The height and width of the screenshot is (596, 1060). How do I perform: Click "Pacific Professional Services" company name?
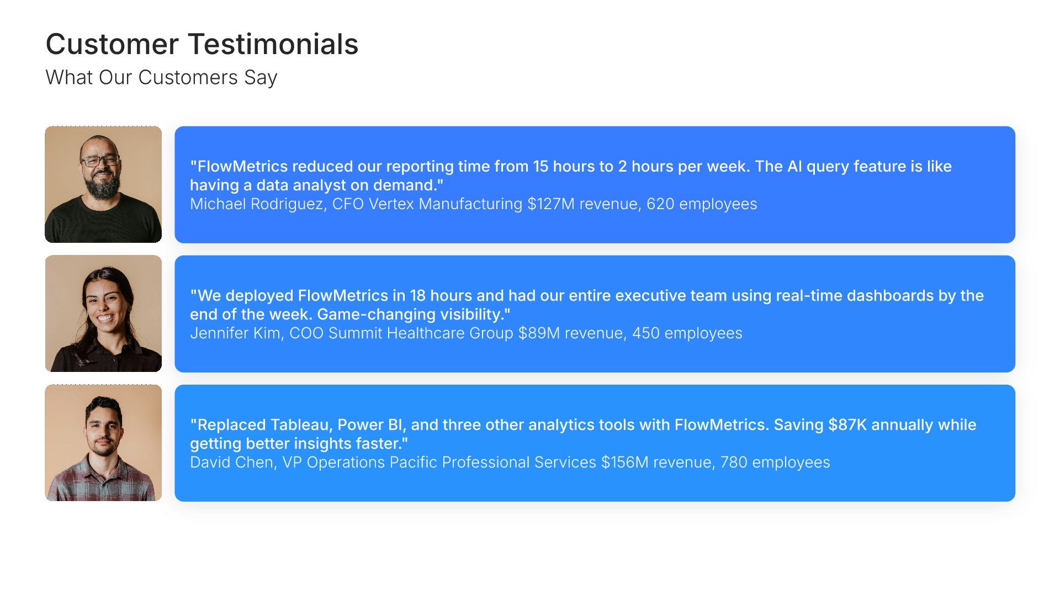492,462
